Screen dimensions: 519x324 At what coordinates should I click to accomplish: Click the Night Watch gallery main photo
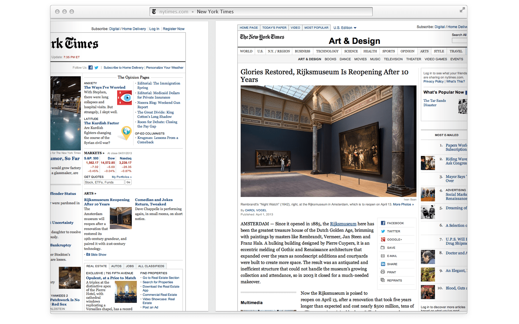pos(328,141)
